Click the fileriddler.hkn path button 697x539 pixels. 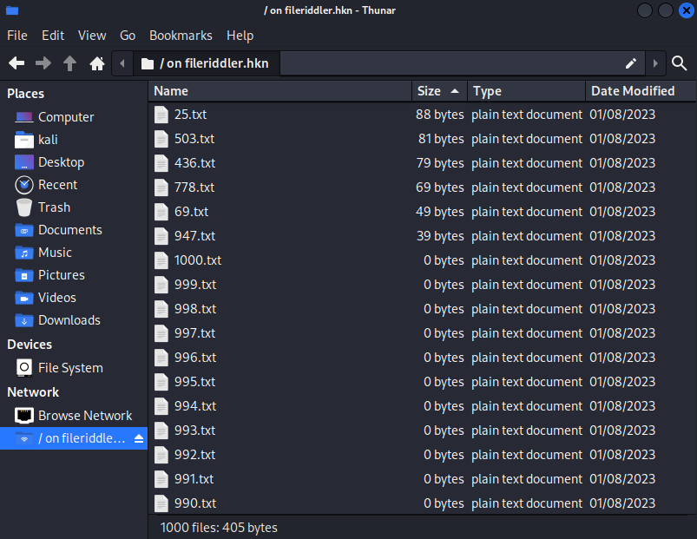tap(205, 63)
